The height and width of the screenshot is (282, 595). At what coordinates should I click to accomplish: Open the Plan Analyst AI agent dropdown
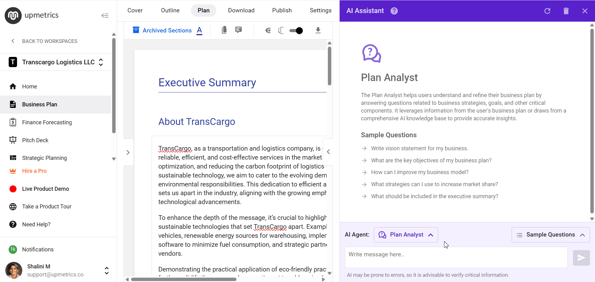406,235
